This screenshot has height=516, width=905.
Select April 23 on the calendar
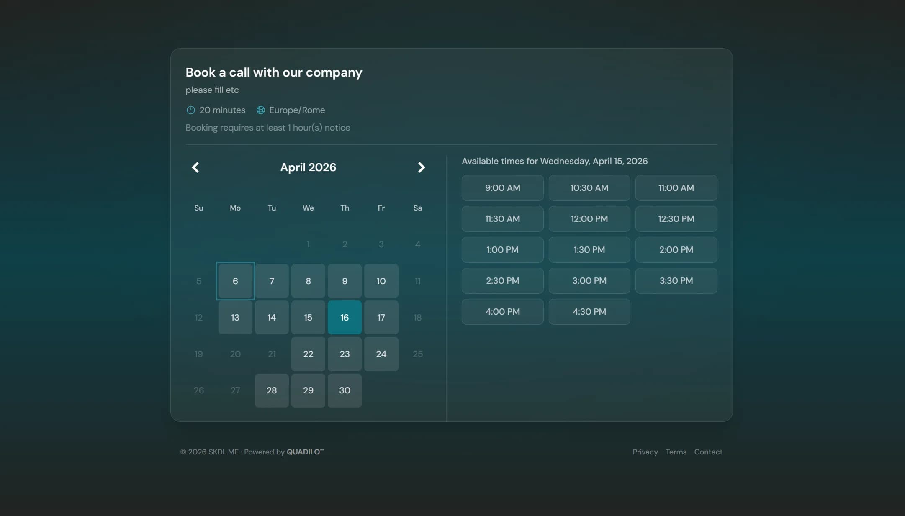point(345,354)
